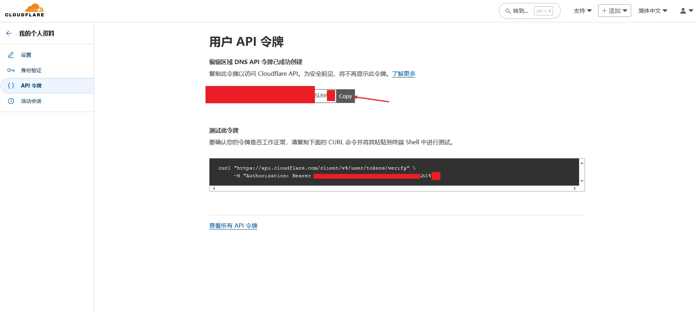Select the API 令牌 sidebar item
This screenshot has height=313, width=698.
pyautogui.click(x=47, y=86)
